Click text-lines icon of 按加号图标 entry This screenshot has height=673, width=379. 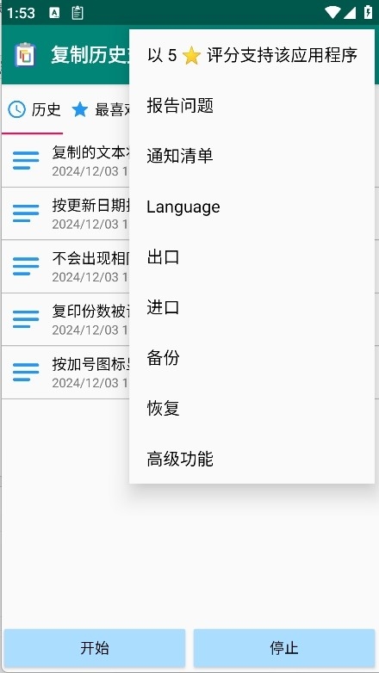(26, 372)
